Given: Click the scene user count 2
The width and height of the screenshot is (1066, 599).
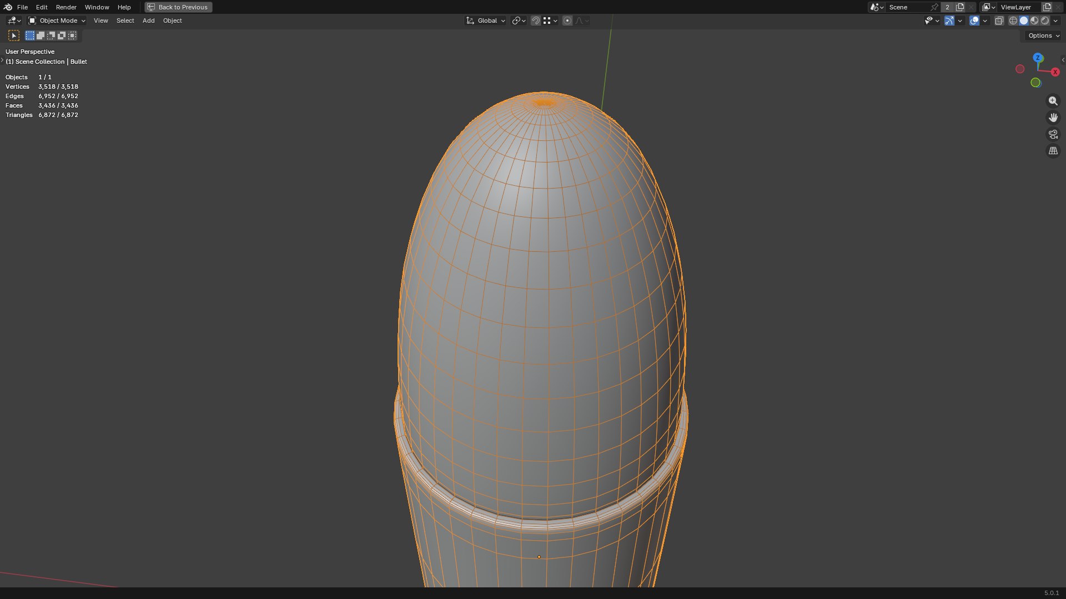Looking at the screenshot, I should coord(947,7).
